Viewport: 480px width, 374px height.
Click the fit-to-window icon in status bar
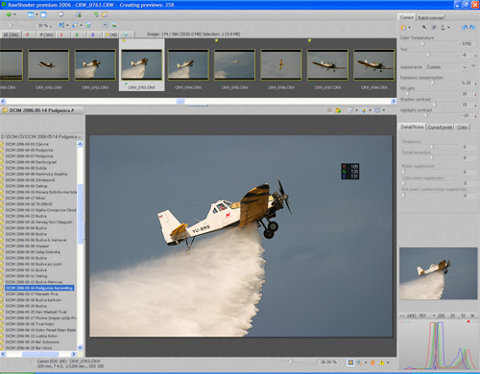[x=350, y=362]
